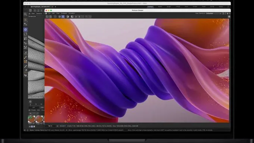Click the highlighted grid view icon below materials
The width and height of the screenshot is (254, 143).
[x=32, y=127]
